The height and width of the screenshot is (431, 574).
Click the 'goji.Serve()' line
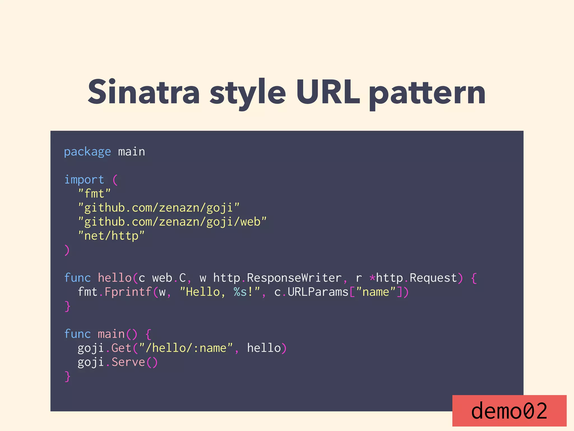click(x=118, y=362)
